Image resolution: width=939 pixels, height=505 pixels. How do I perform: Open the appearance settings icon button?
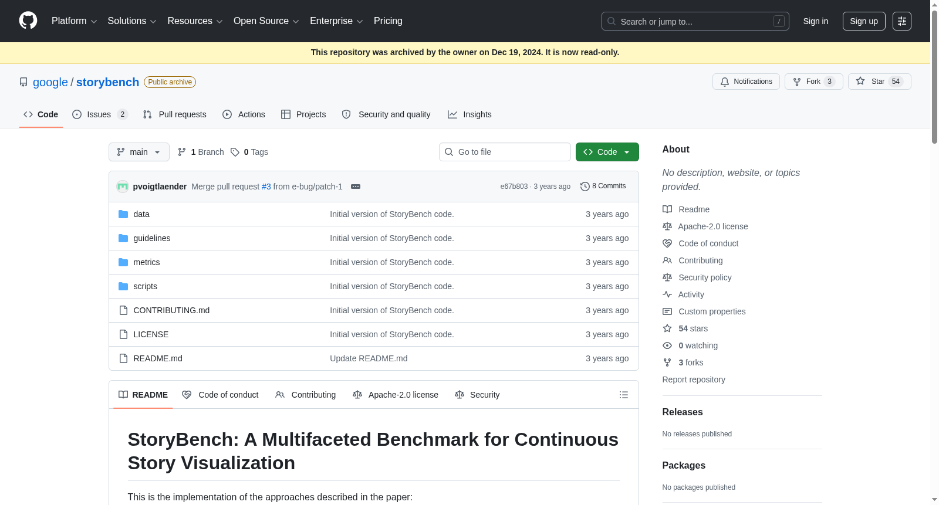pos(902,21)
